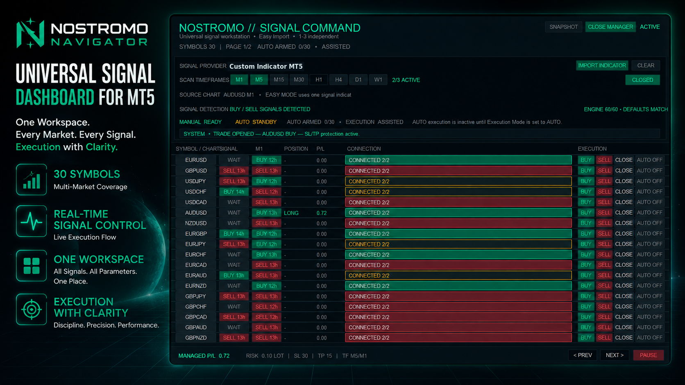Viewport: 685px width, 385px height.
Task: Toggle the M5 scan timeframe
Action: (259, 80)
